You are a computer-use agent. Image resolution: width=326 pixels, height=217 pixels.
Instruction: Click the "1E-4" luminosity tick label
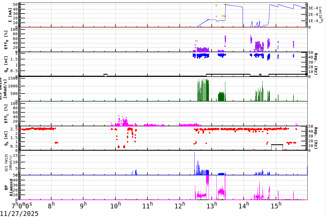[x=313, y=21]
